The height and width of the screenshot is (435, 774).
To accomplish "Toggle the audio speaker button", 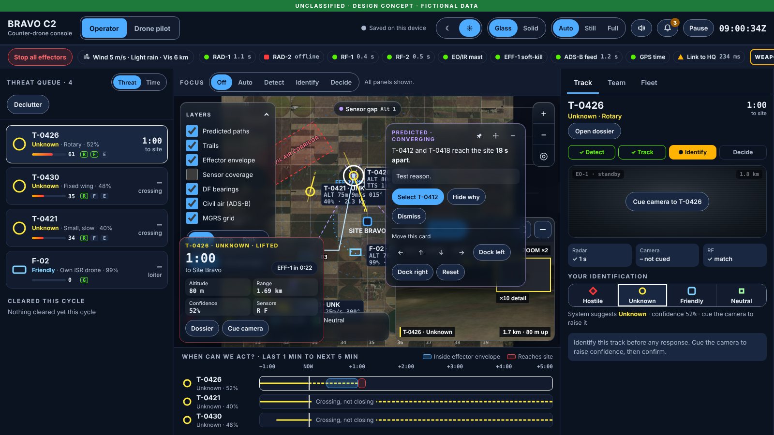I will pyautogui.click(x=641, y=28).
